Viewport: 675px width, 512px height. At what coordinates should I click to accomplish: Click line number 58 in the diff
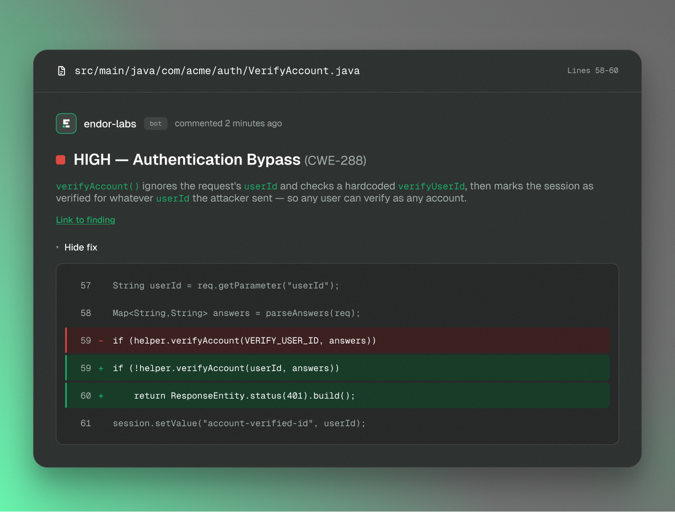point(85,313)
